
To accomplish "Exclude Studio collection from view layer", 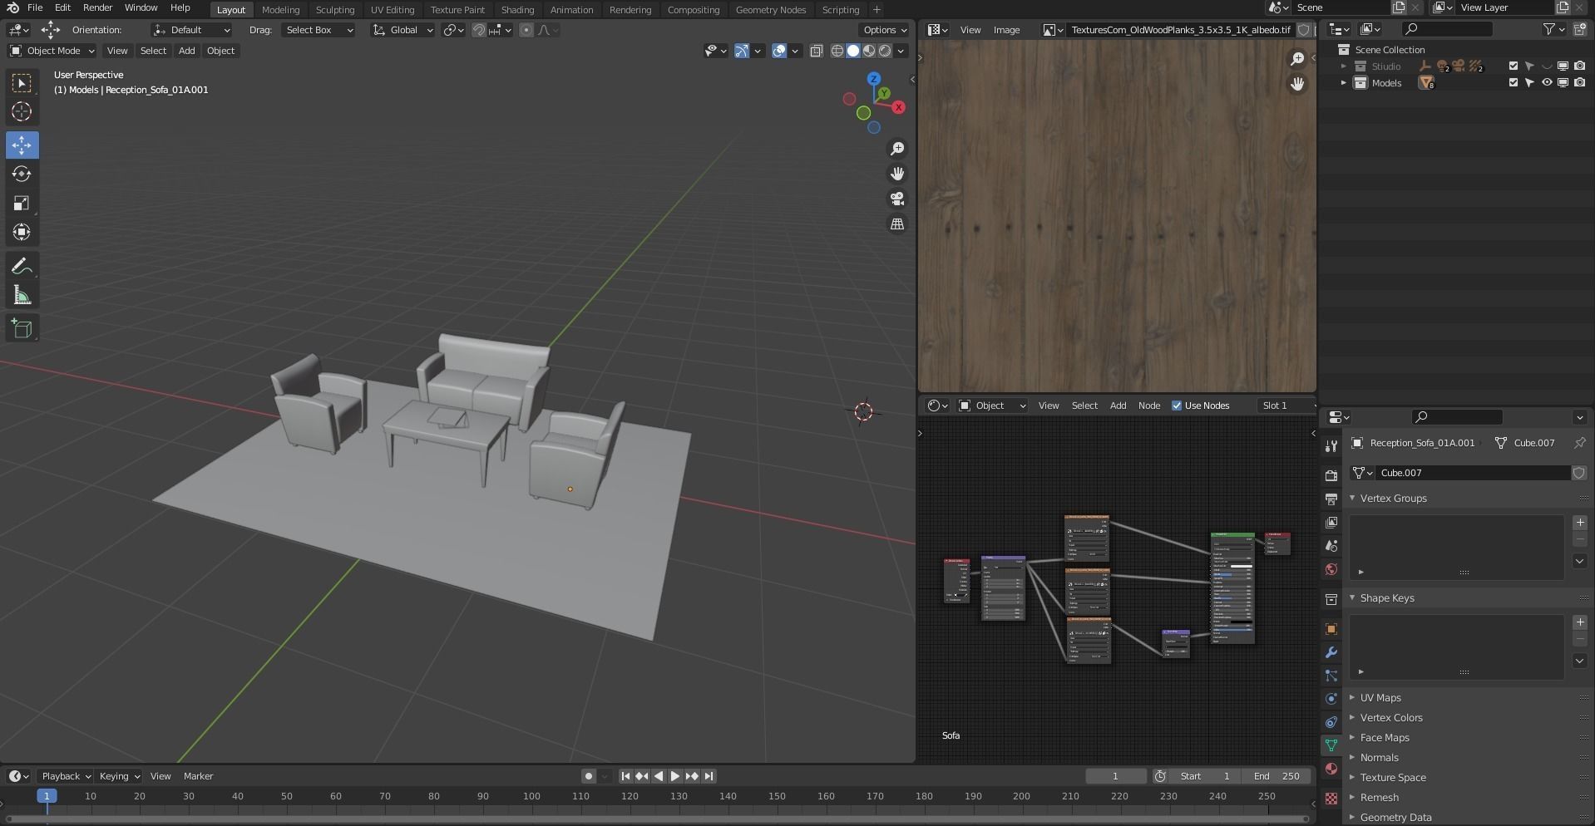I will [x=1514, y=66].
